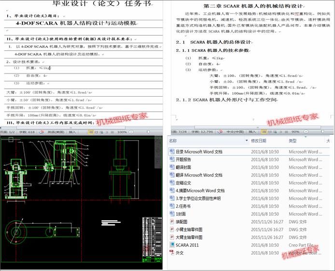
Task: Click page count 1/2 in task book status bar
Action: click(7, 132)
